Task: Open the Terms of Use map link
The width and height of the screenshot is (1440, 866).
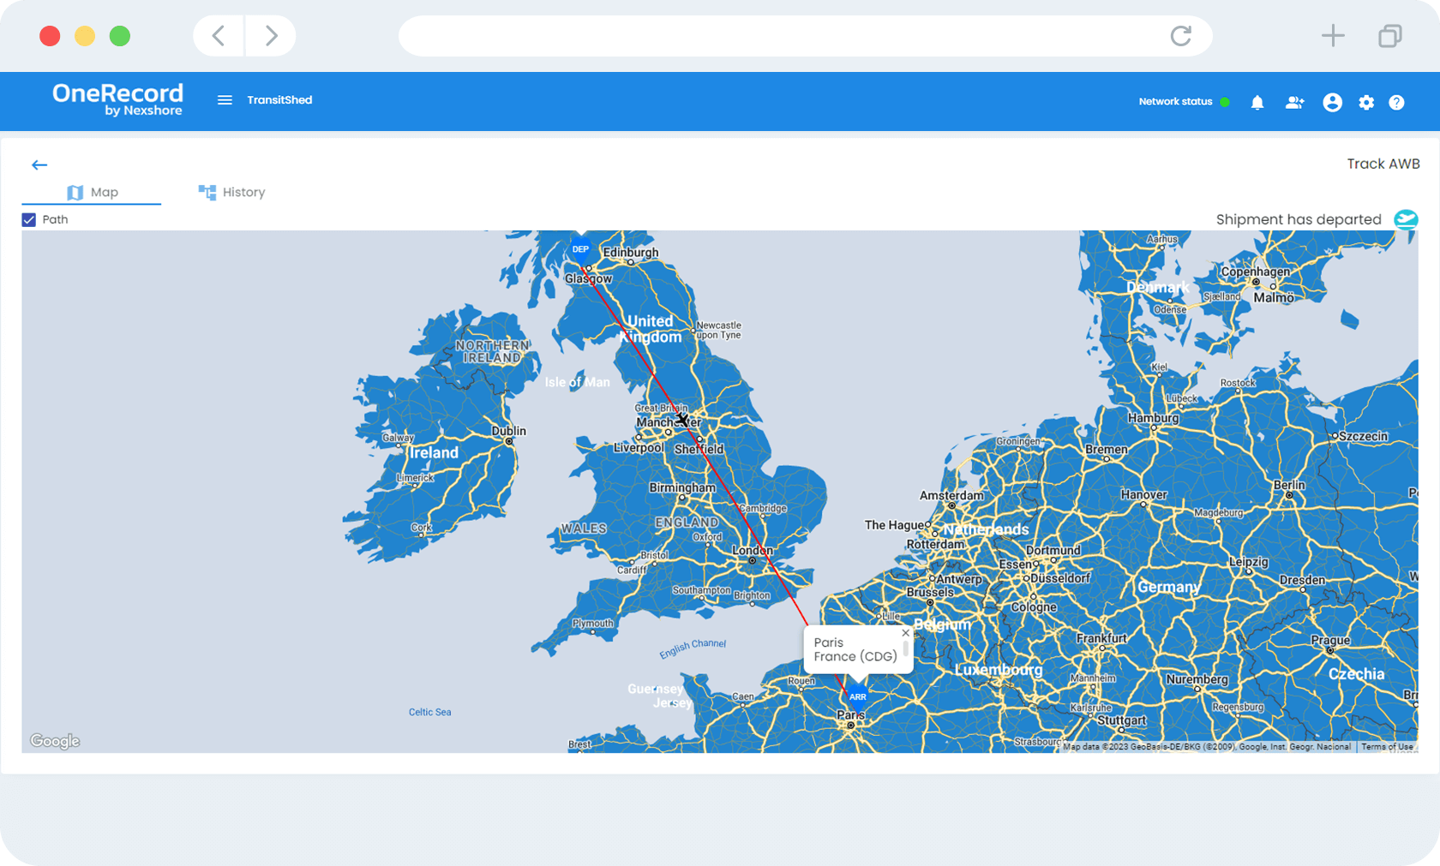Action: [1387, 747]
